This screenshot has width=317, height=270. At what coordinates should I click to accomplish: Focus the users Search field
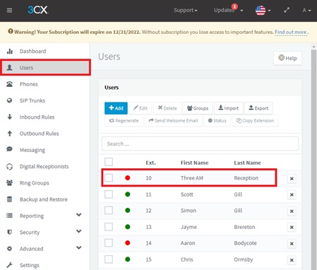(200, 143)
